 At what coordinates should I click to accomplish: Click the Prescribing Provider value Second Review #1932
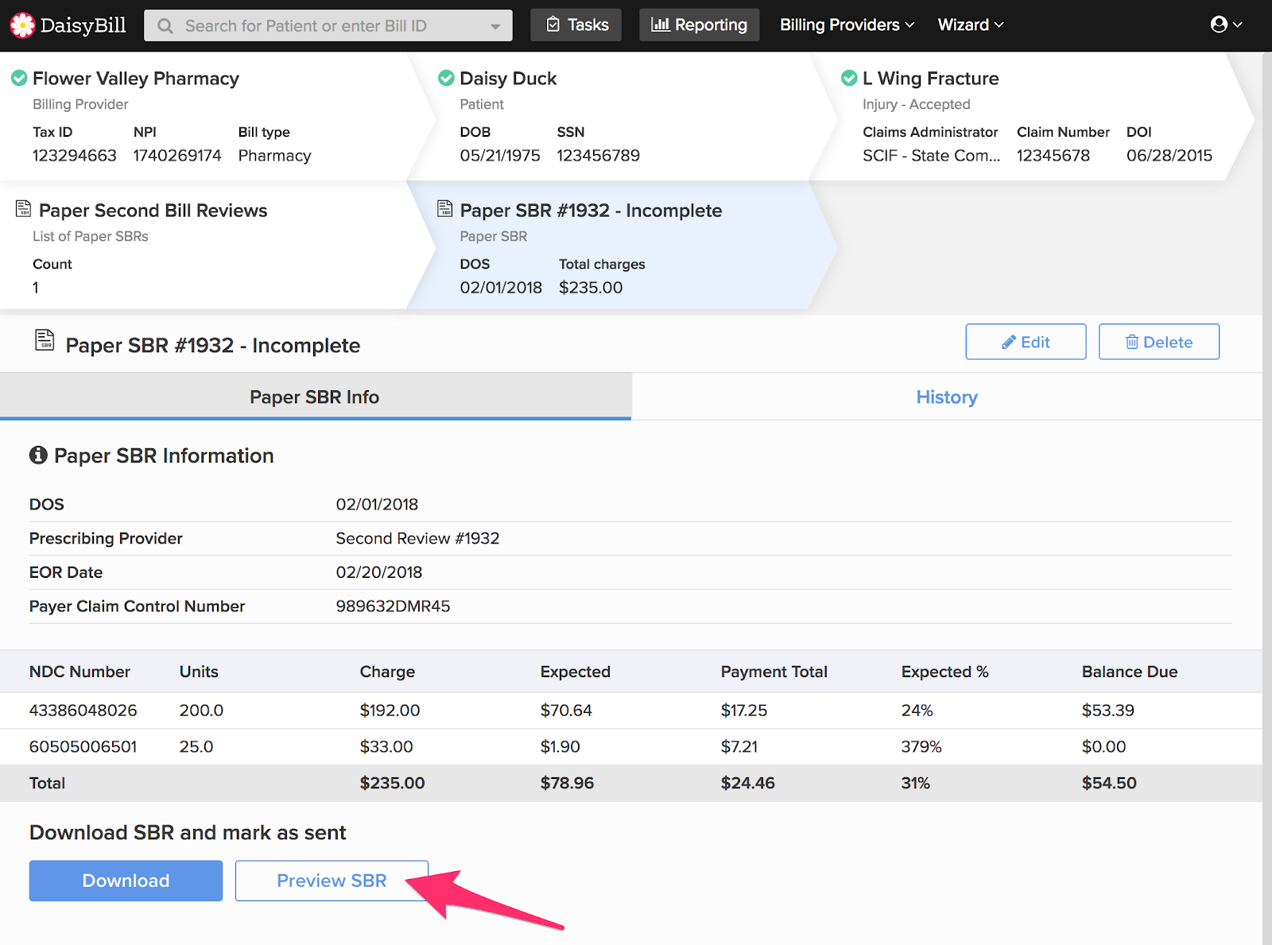coord(417,538)
